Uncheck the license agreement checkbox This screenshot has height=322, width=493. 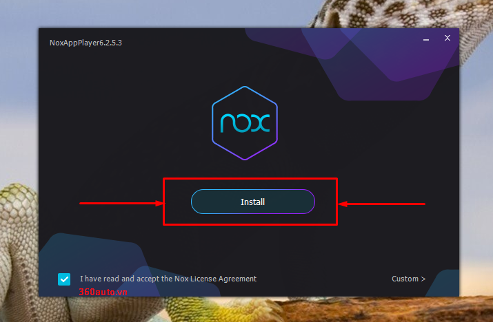[64, 279]
